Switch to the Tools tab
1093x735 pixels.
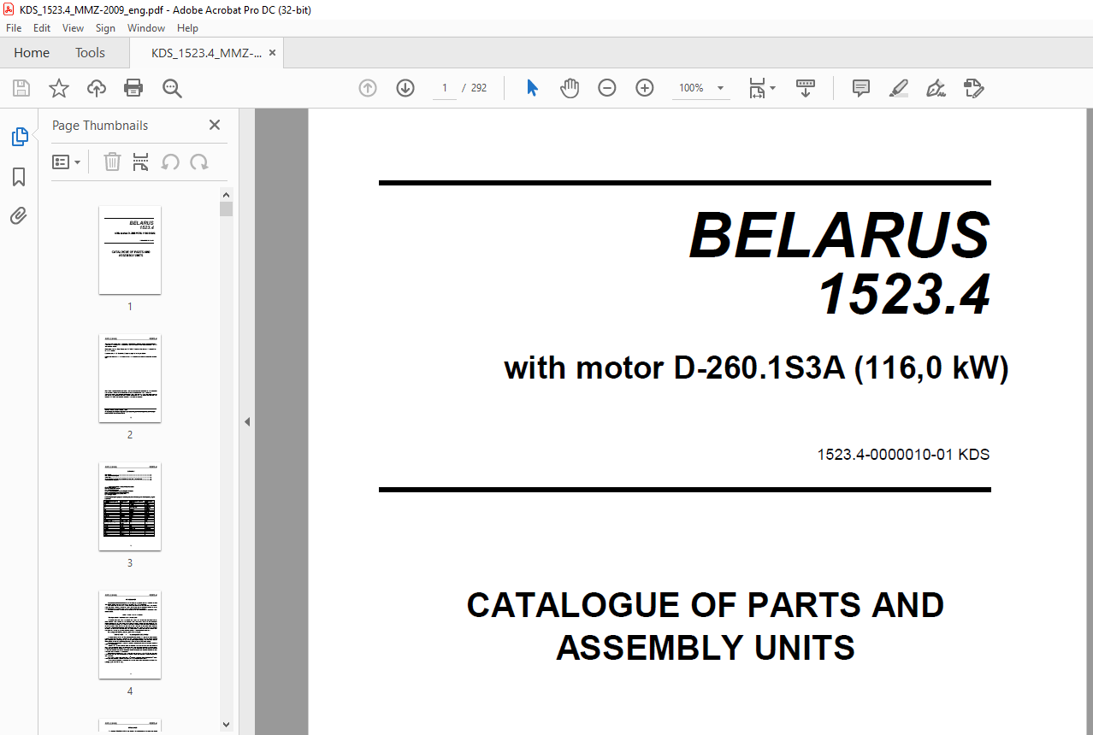coord(90,53)
